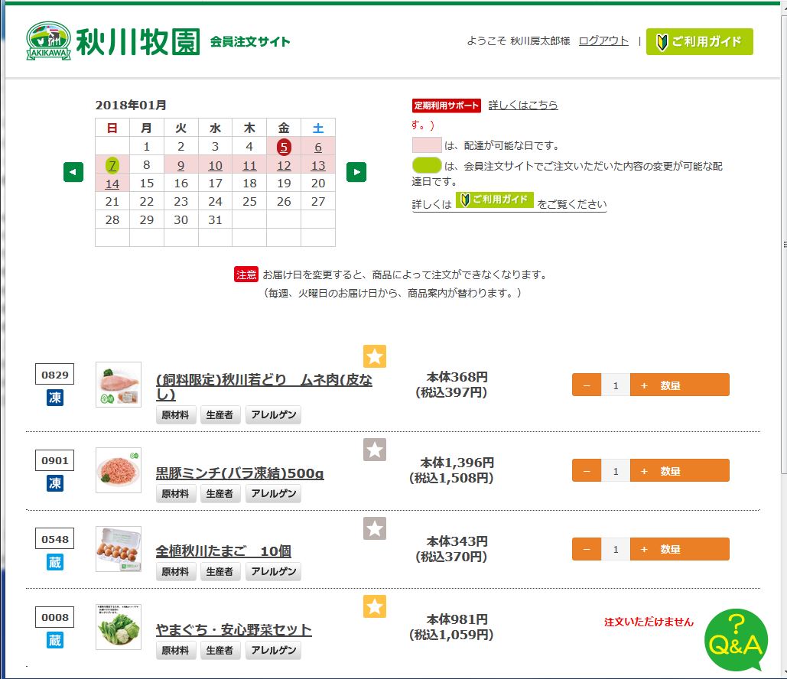Click 詳しくはこちら link for 定期利用サポート

tap(523, 105)
